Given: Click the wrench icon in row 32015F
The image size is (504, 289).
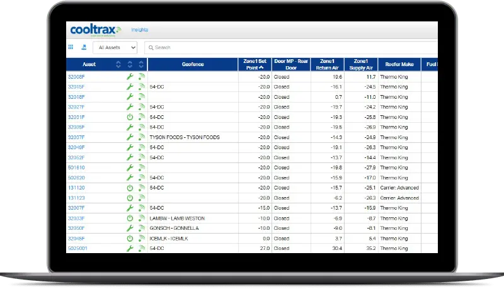Looking at the screenshot, I should 130,87.
